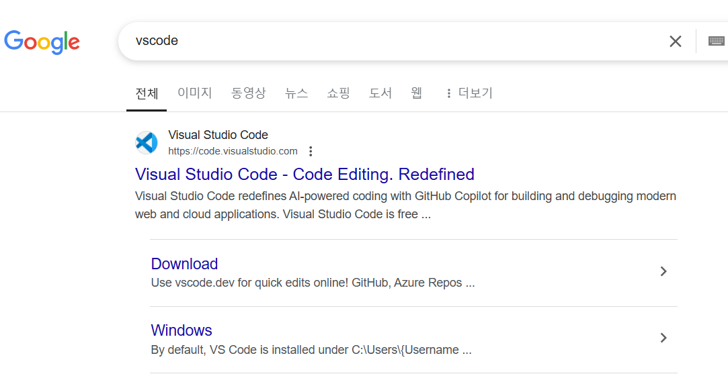The width and height of the screenshot is (728, 374).
Task: Open the 뉴스 tab
Action: point(296,93)
